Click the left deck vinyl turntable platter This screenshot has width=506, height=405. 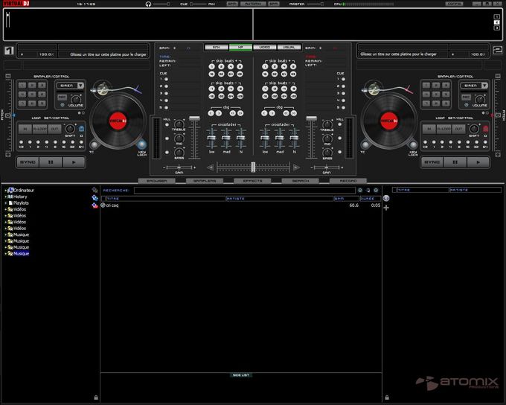click(116, 120)
